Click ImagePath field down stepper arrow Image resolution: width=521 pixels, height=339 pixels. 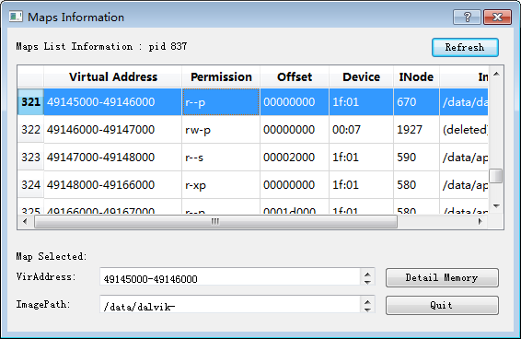367,310
